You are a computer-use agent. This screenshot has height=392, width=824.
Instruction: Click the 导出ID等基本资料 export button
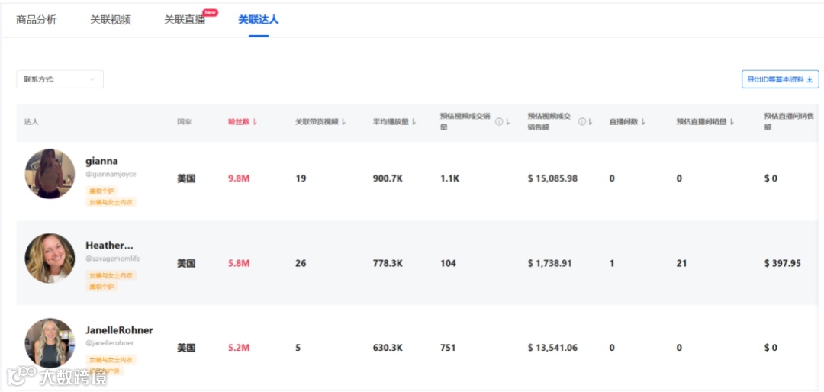point(780,79)
